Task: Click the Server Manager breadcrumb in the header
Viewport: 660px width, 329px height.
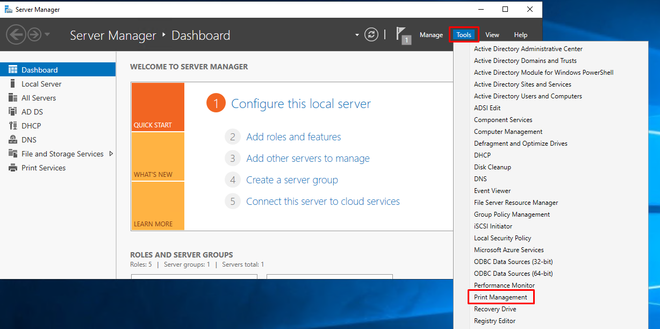Action: point(113,34)
